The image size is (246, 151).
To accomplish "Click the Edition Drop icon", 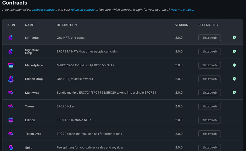I will point(11,79).
